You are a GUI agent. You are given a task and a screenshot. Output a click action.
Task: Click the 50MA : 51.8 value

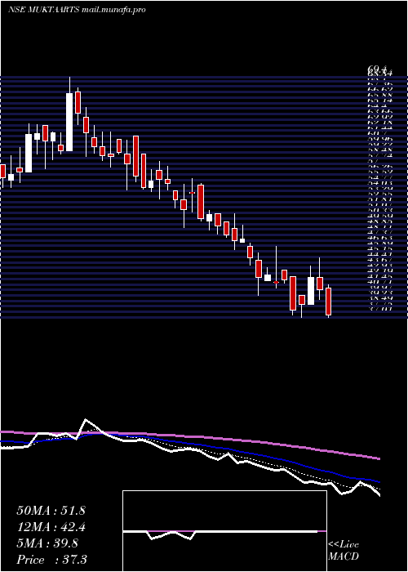click(x=51, y=511)
